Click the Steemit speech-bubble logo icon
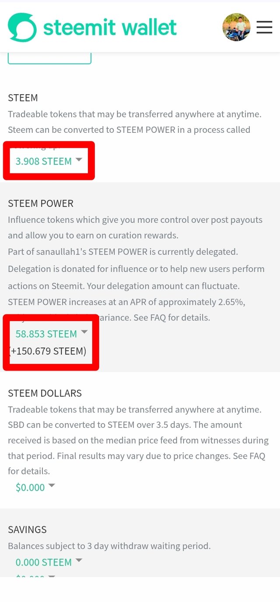The width and height of the screenshot is (280, 602). [x=22, y=27]
